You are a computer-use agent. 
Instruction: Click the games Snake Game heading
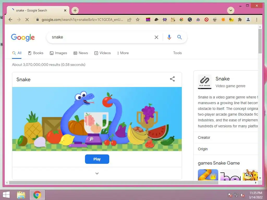219,163
